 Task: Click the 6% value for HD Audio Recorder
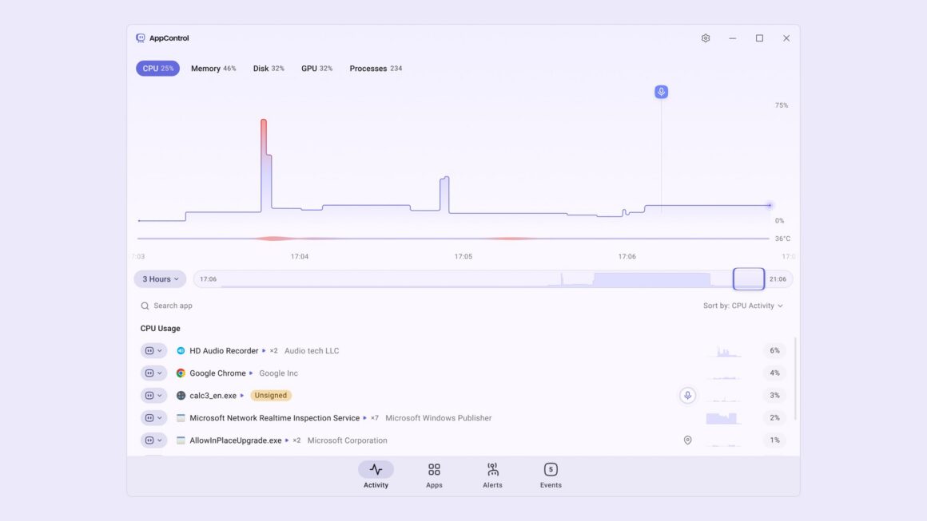pyautogui.click(x=774, y=350)
